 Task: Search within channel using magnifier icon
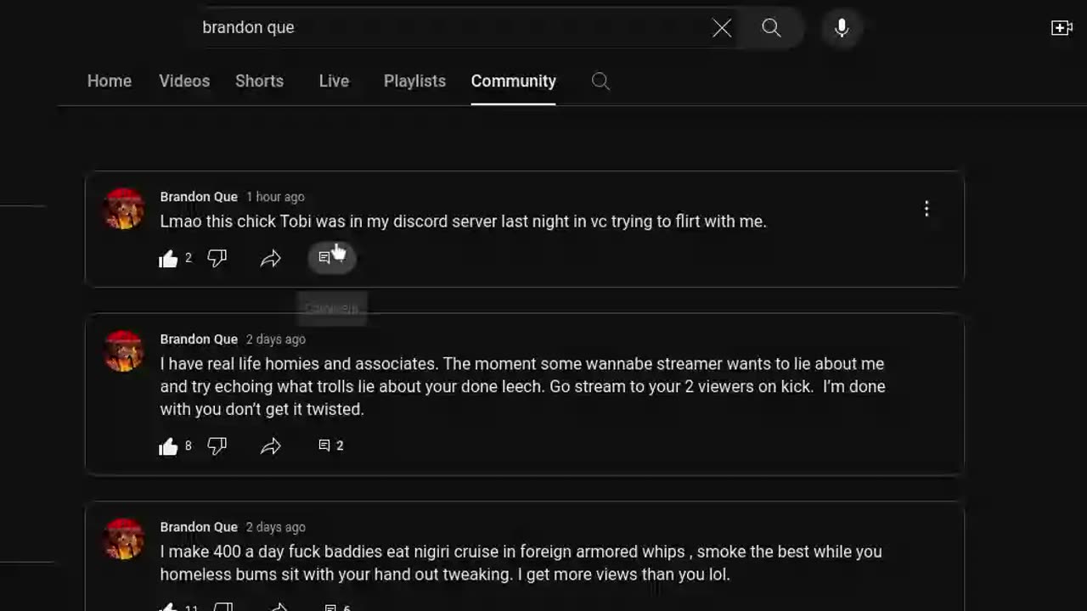pos(600,81)
